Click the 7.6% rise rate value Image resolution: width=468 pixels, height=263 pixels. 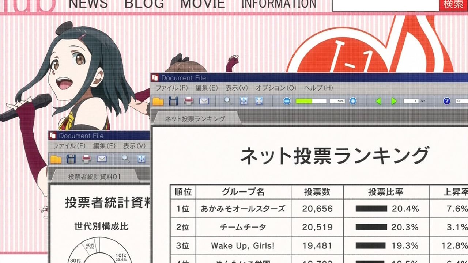point(457,209)
